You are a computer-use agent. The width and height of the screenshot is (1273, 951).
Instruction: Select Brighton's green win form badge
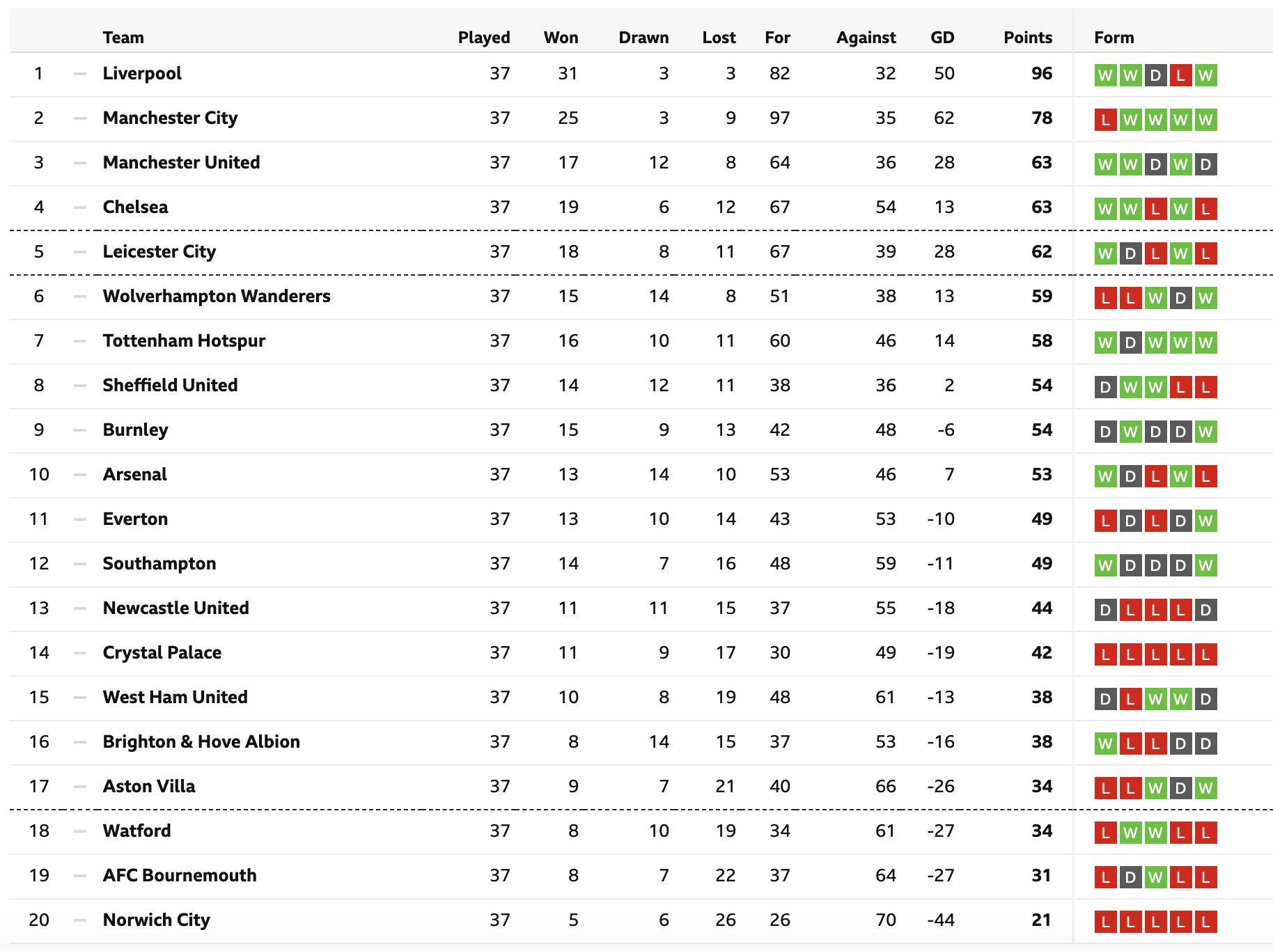point(1105,744)
